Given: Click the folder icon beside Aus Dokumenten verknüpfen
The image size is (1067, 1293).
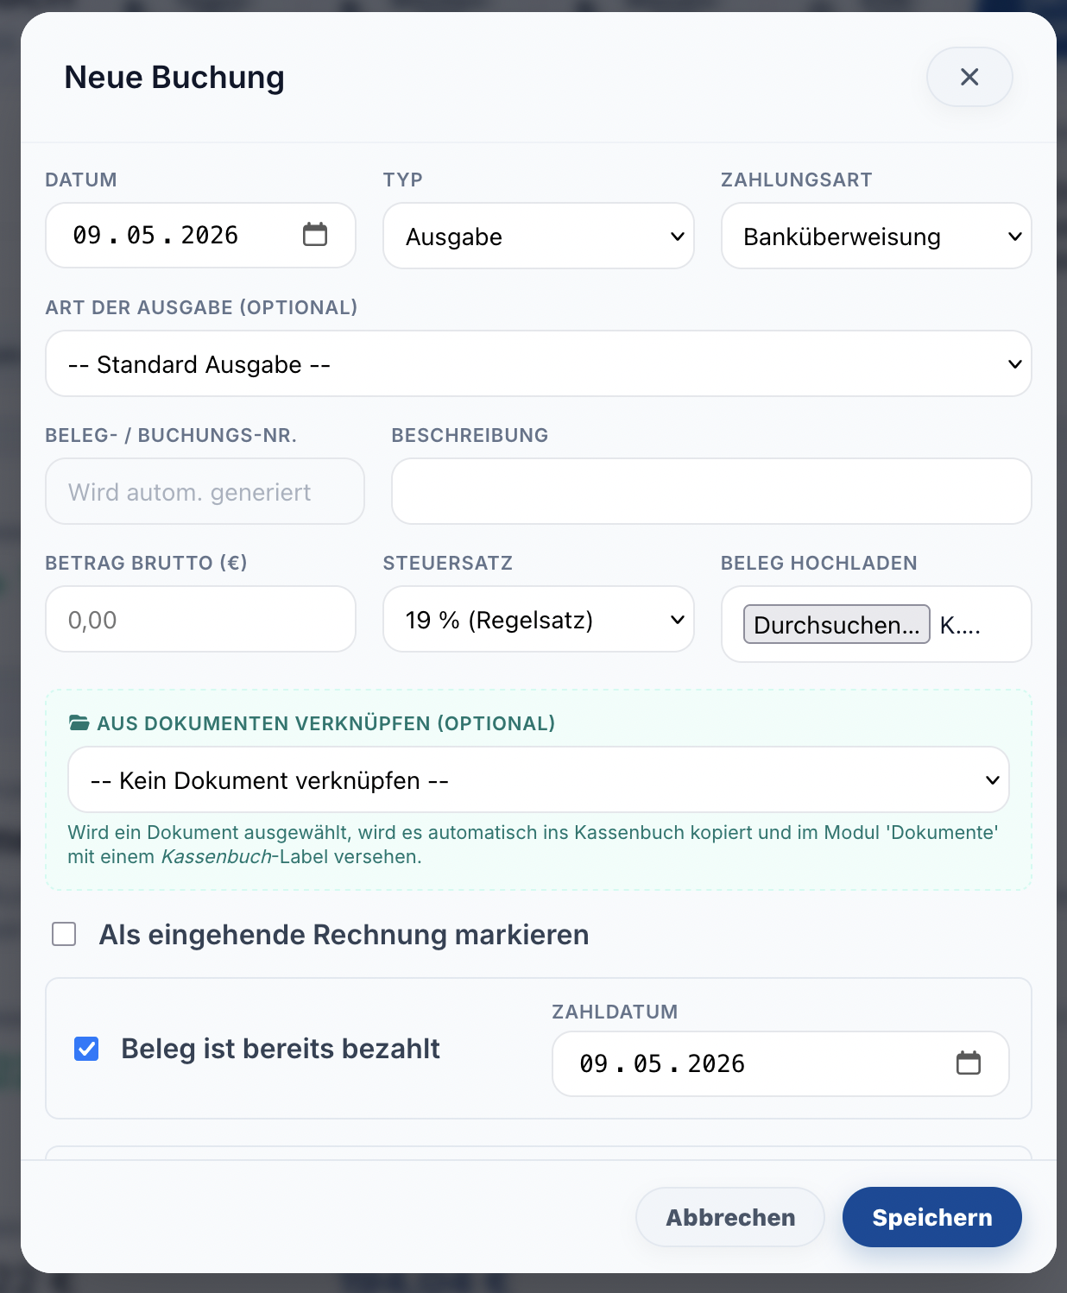Looking at the screenshot, I should [x=79, y=723].
